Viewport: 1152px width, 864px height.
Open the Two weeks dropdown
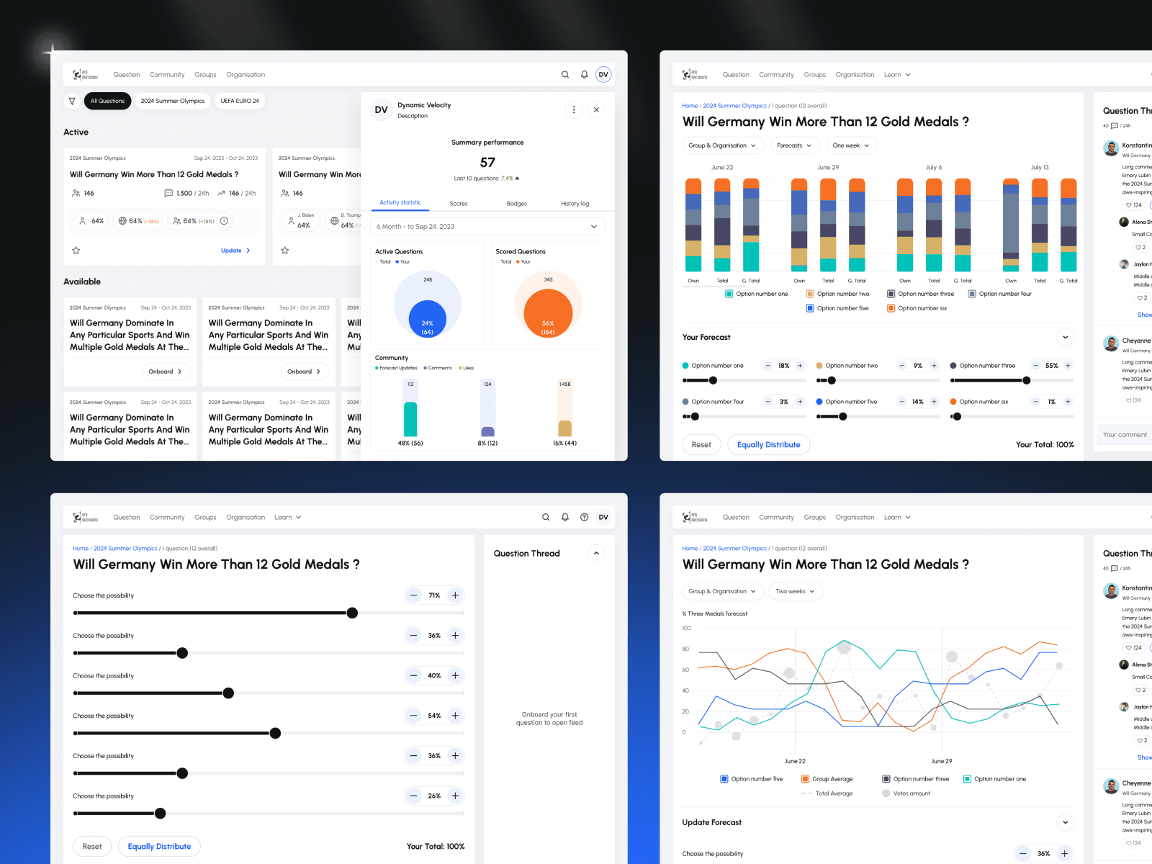[x=796, y=591]
